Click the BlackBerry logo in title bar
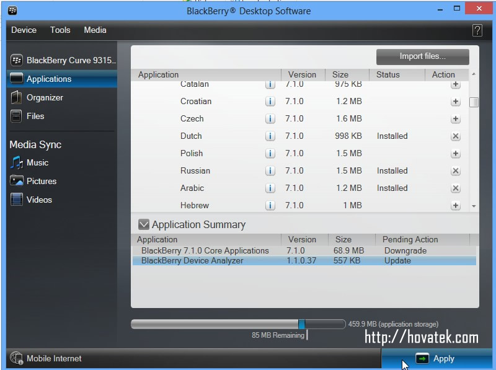The height and width of the screenshot is (370, 496). tap(12, 11)
